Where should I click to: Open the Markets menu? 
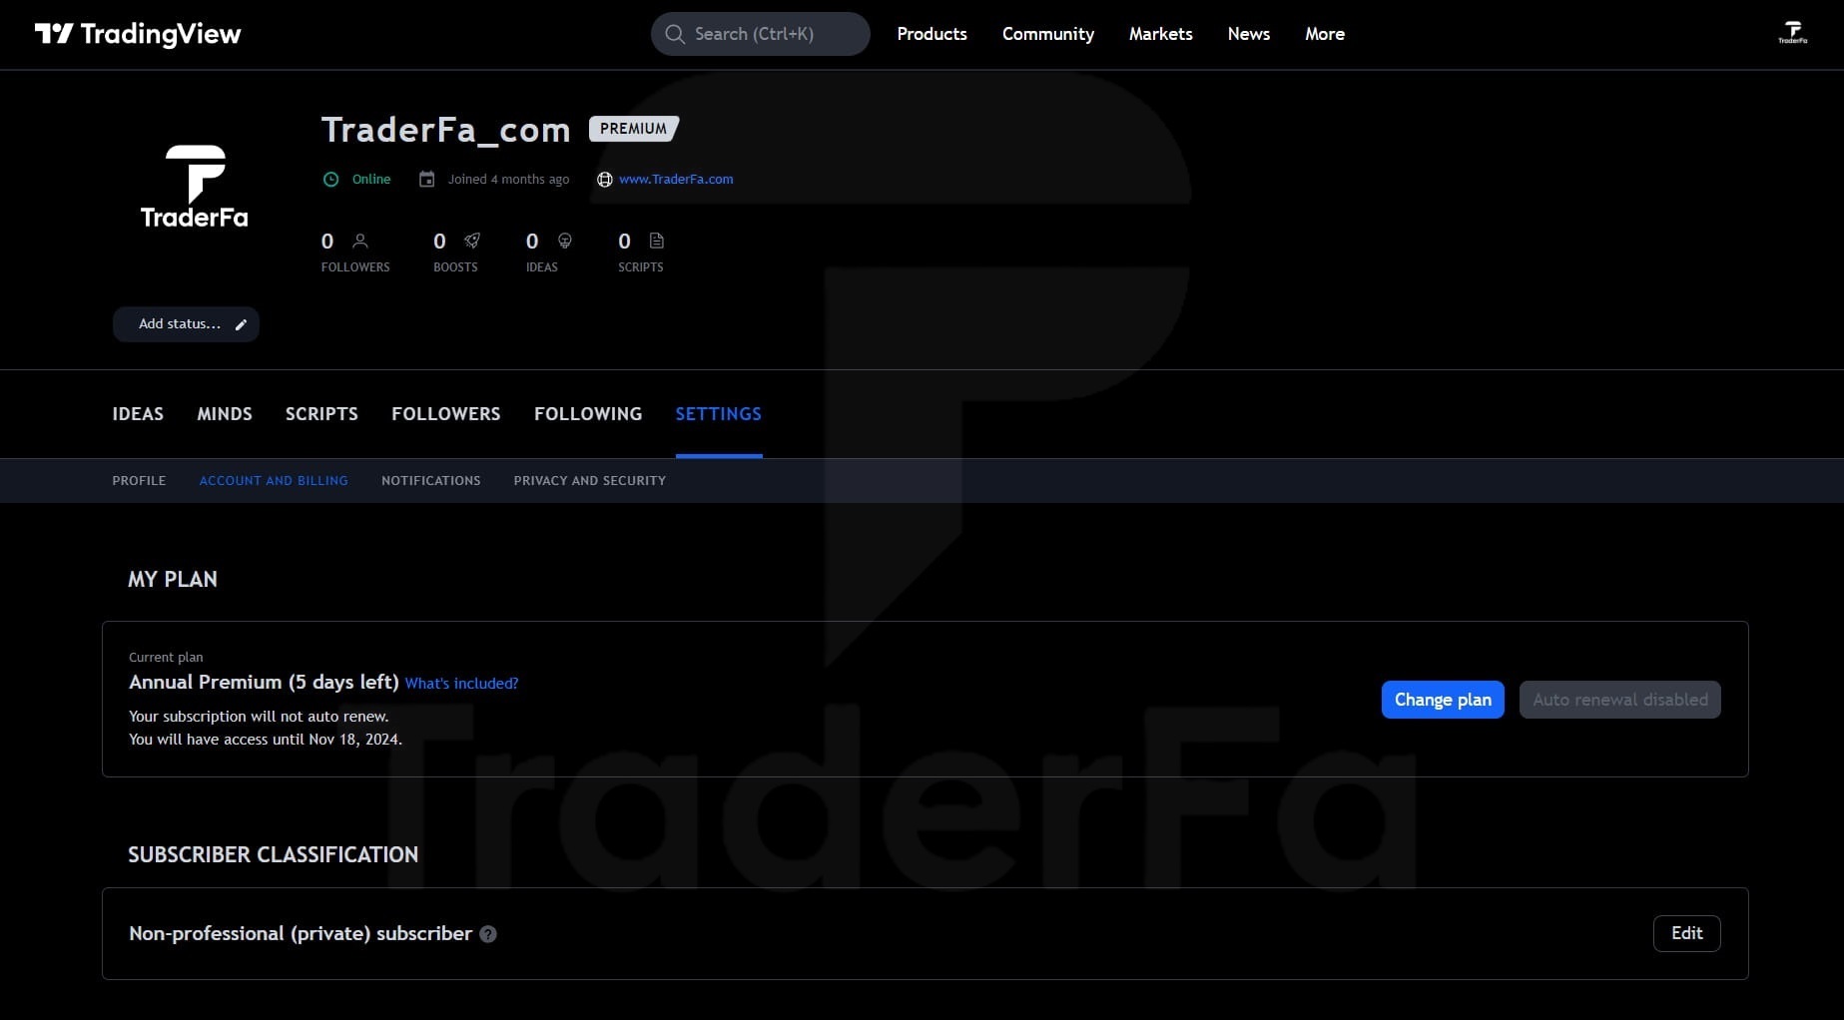[1160, 34]
